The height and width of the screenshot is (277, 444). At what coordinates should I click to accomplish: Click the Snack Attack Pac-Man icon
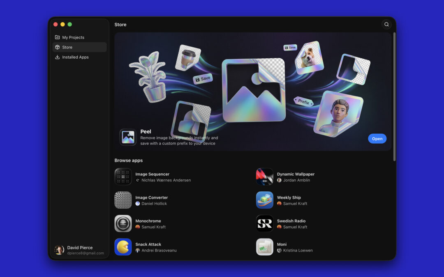[x=123, y=247]
